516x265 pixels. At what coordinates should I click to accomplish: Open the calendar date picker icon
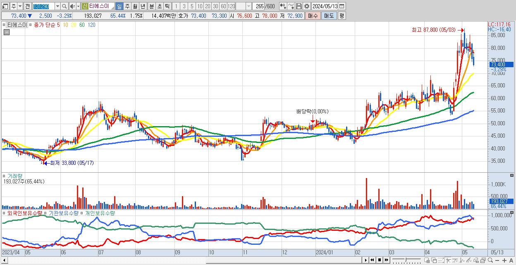point(342,6)
